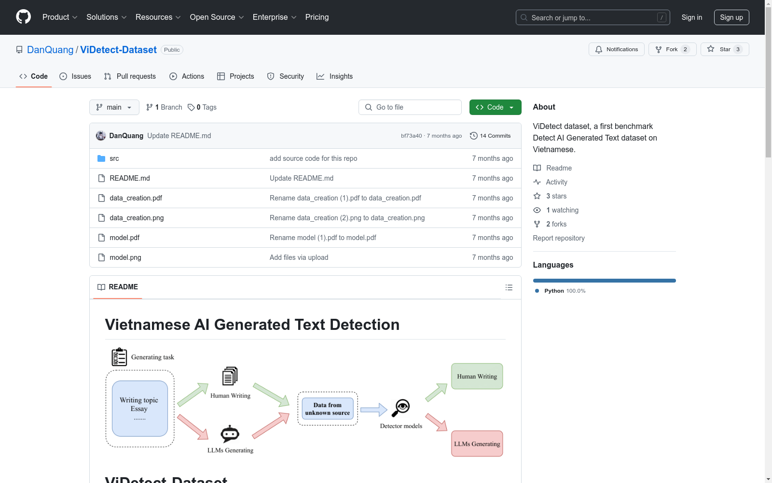Switch to the Insights tab
Viewport: 772px width, 483px height.
pos(334,76)
